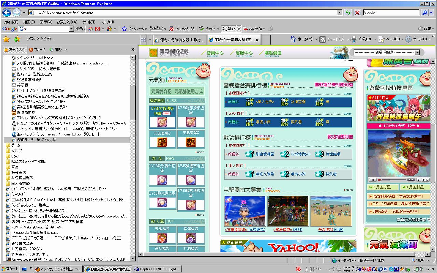Open the zoom level 100% dropdown
Screen dimensions: 437x273
[428, 260]
